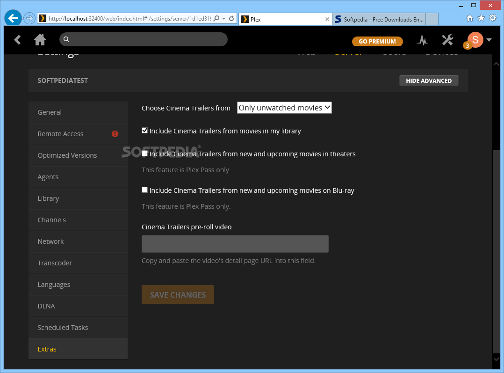Click the page scrollbar down arrow
The image size is (504, 373).
tap(497, 359)
